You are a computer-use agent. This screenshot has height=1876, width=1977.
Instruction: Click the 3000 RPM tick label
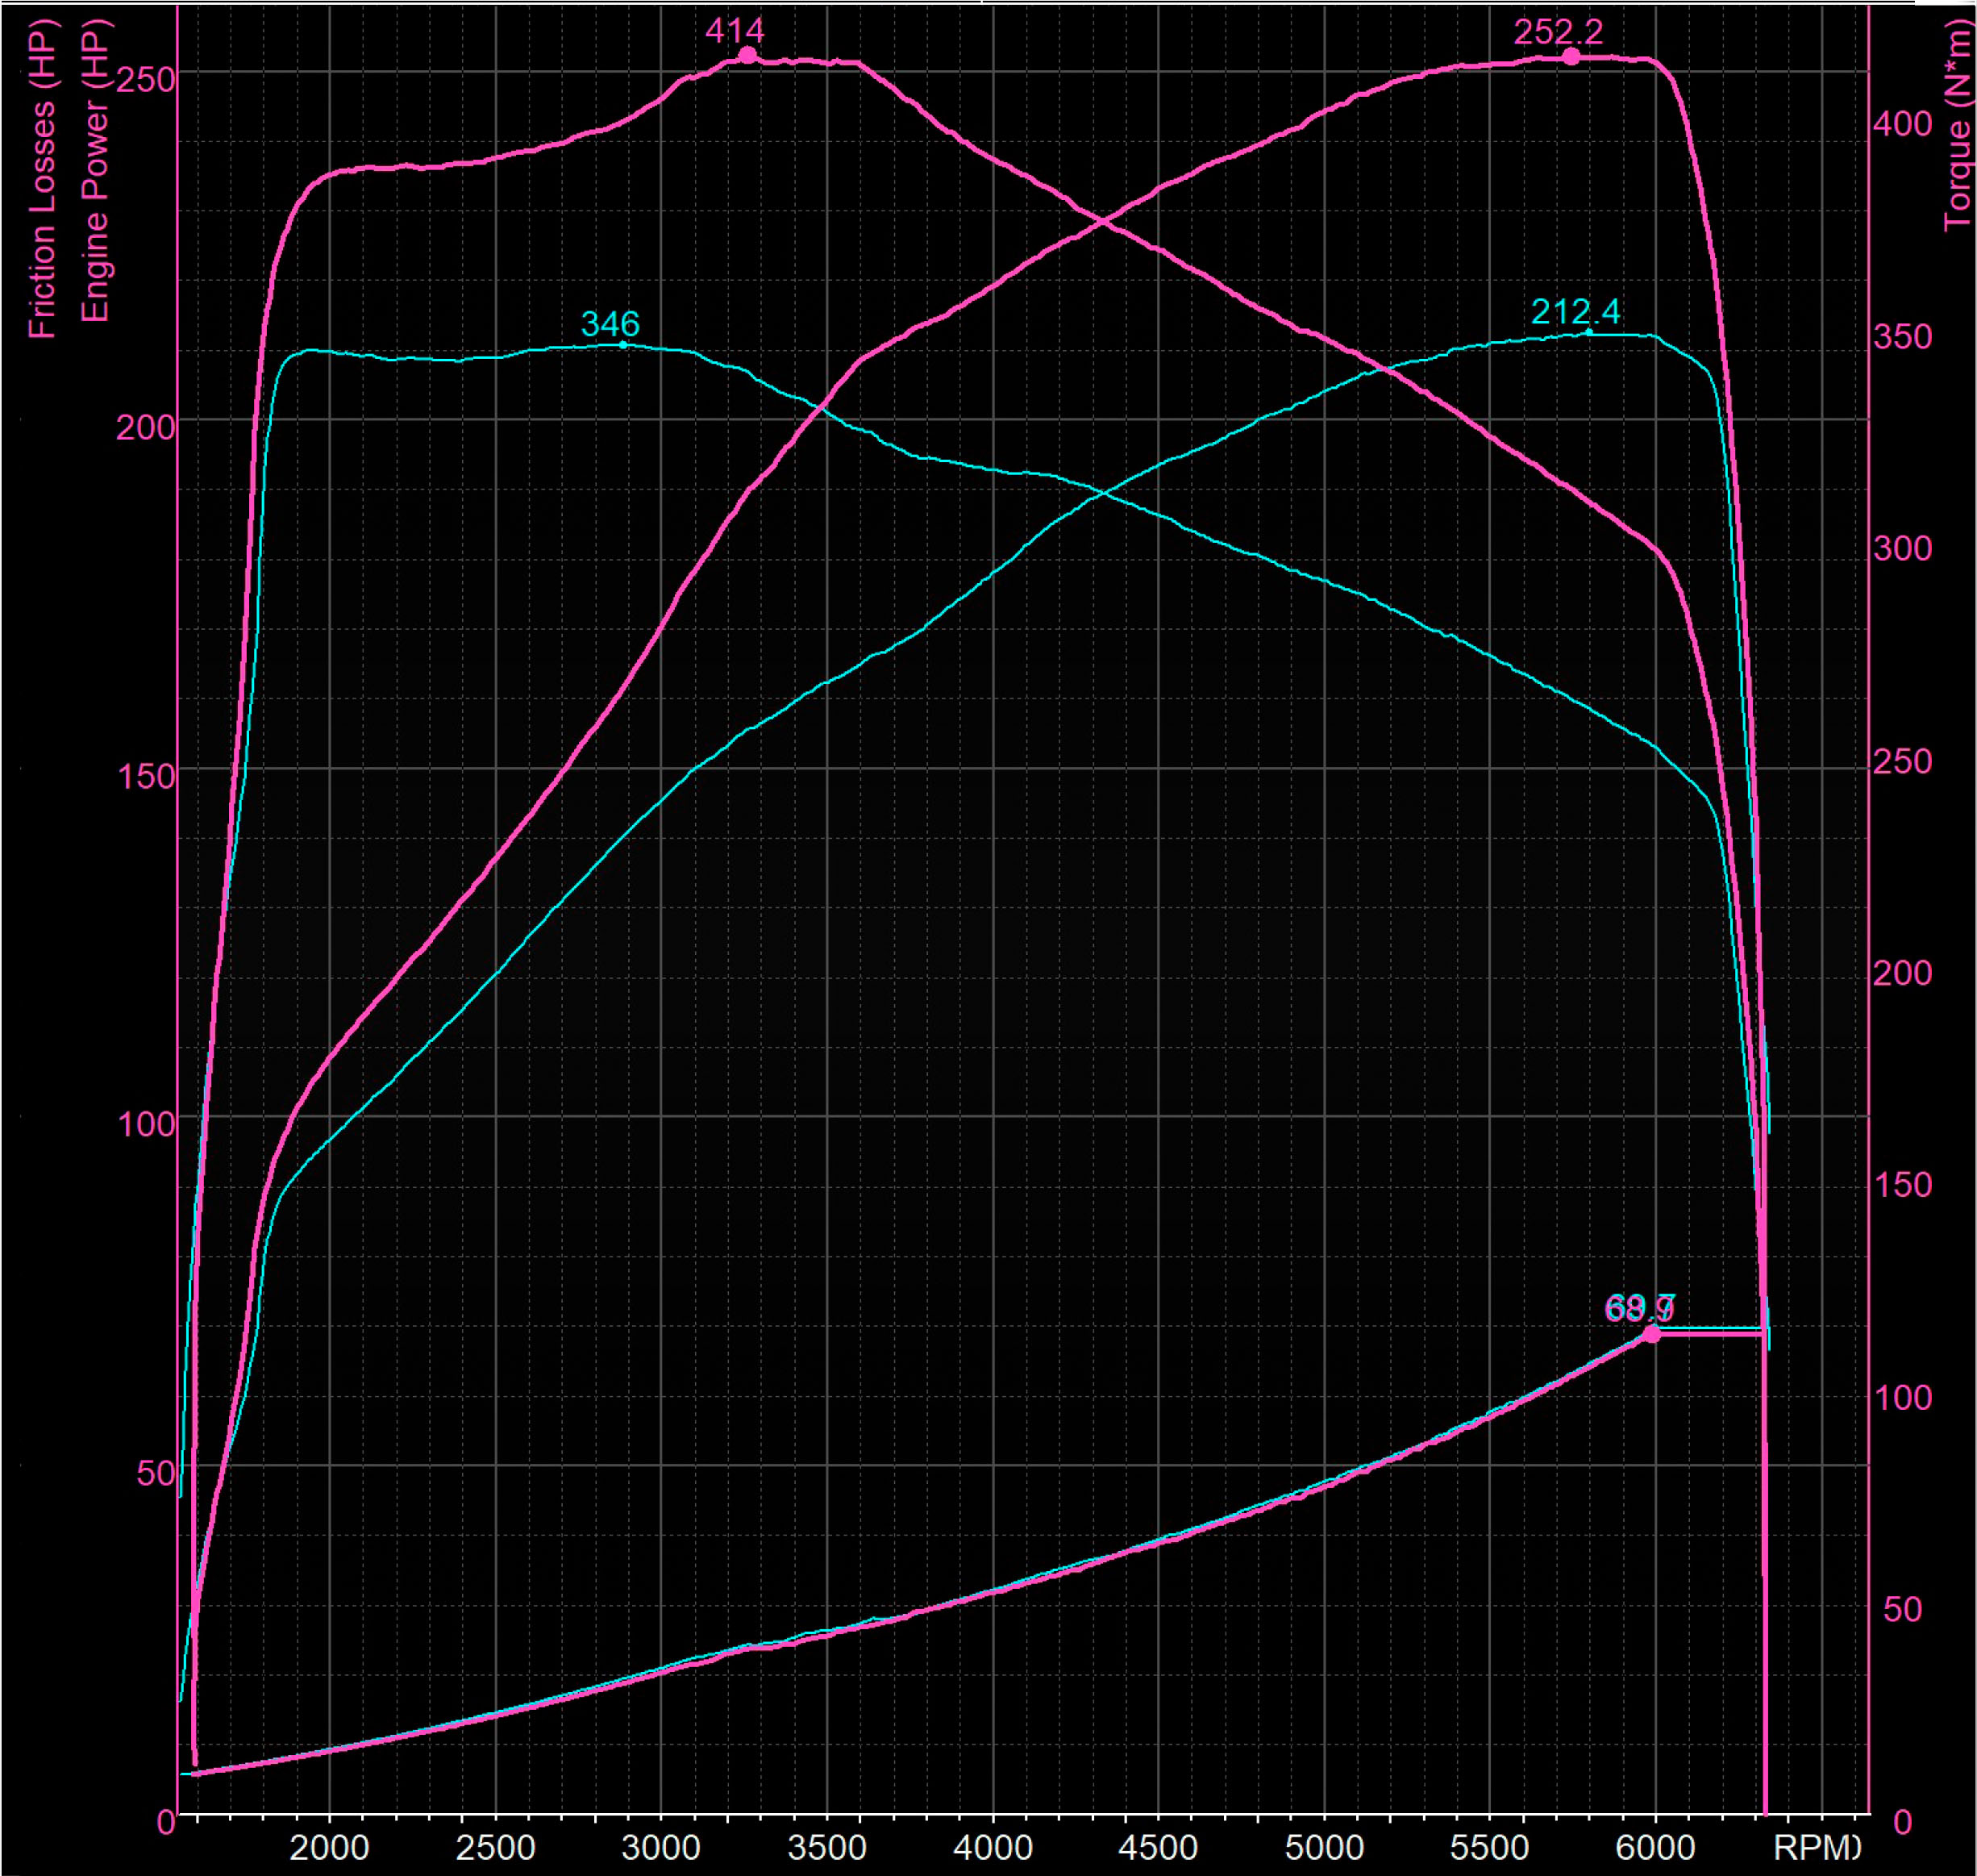pos(660,1846)
